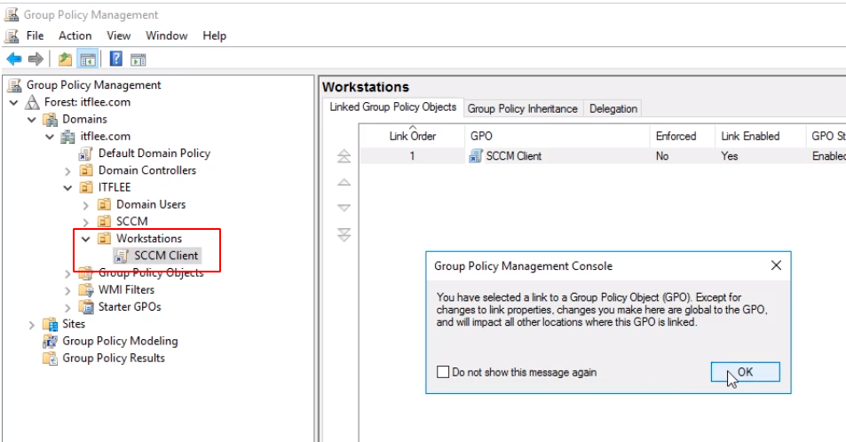Viewport: 846px width, 442px height.
Task: Click the Forest itflee.com triangle icon
Action: 32,101
